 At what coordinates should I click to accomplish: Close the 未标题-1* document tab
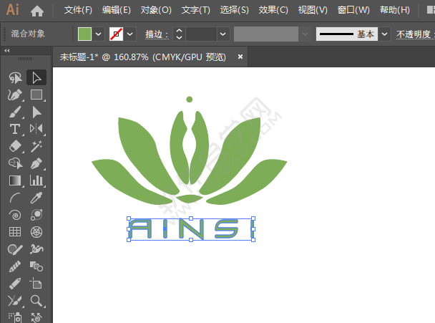(240, 57)
